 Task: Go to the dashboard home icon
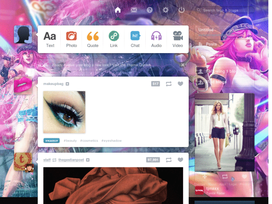118,10
